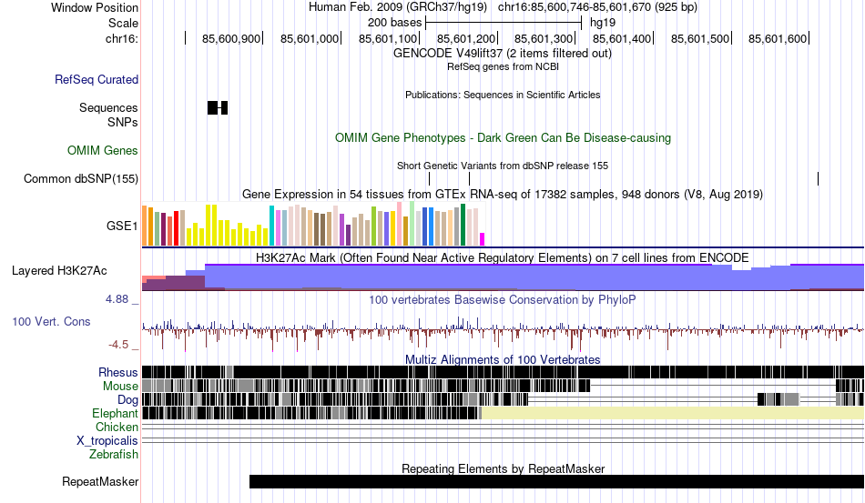Click the OMIM Gene Phenotypes title
This screenshot has width=865, height=503.
coord(503,137)
